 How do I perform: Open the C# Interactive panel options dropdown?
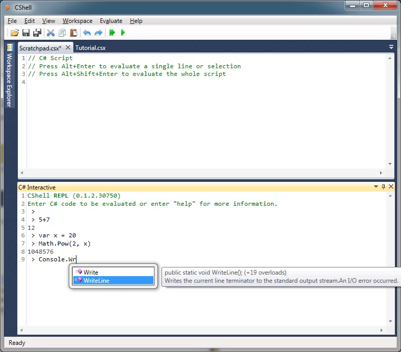376,187
